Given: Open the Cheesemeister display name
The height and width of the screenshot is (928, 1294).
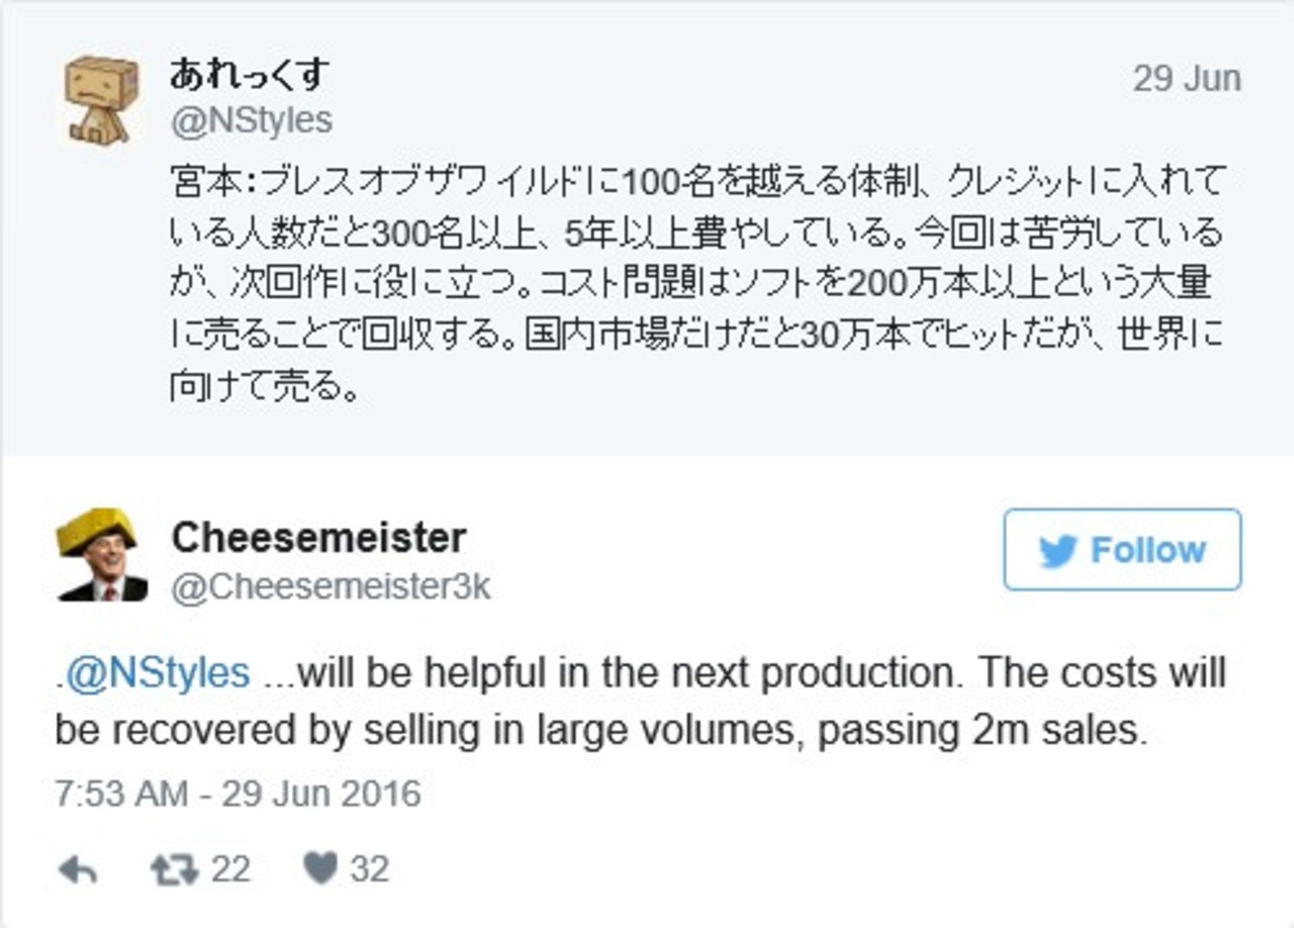Looking at the screenshot, I should (x=319, y=538).
